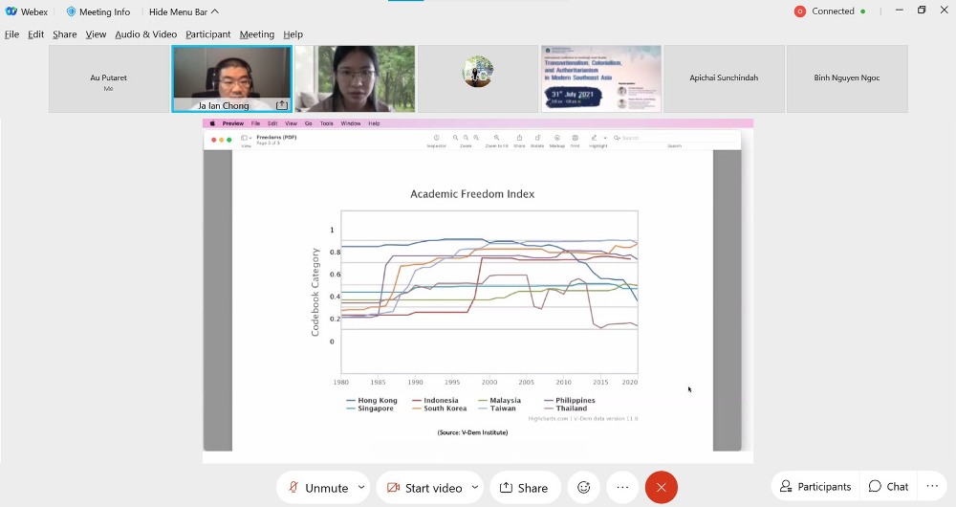This screenshot has width=956, height=507.
Task: Open the Participant menu
Action: click(x=207, y=34)
